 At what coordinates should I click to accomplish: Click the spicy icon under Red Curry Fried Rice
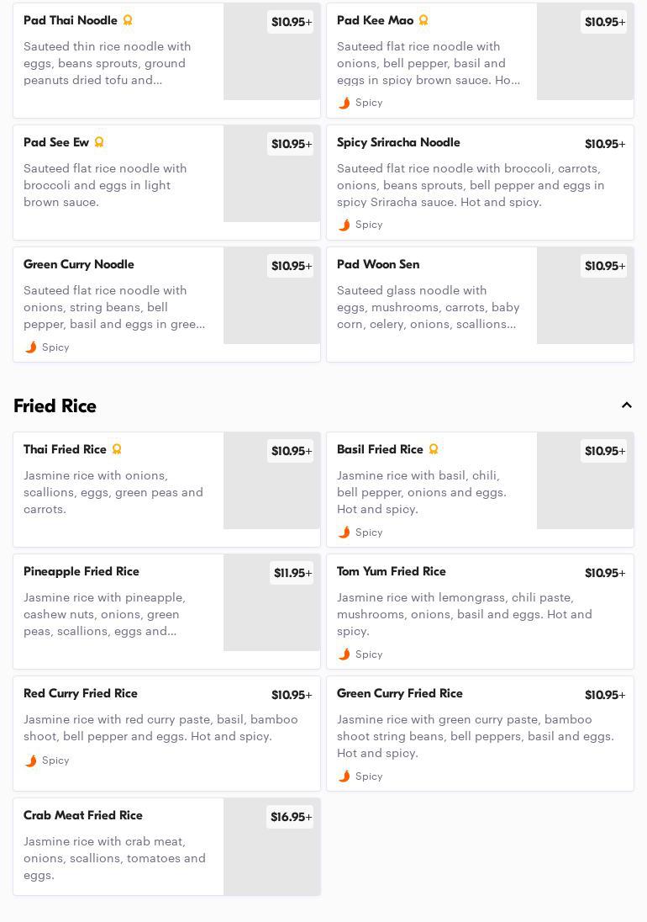pyautogui.click(x=31, y=760)
